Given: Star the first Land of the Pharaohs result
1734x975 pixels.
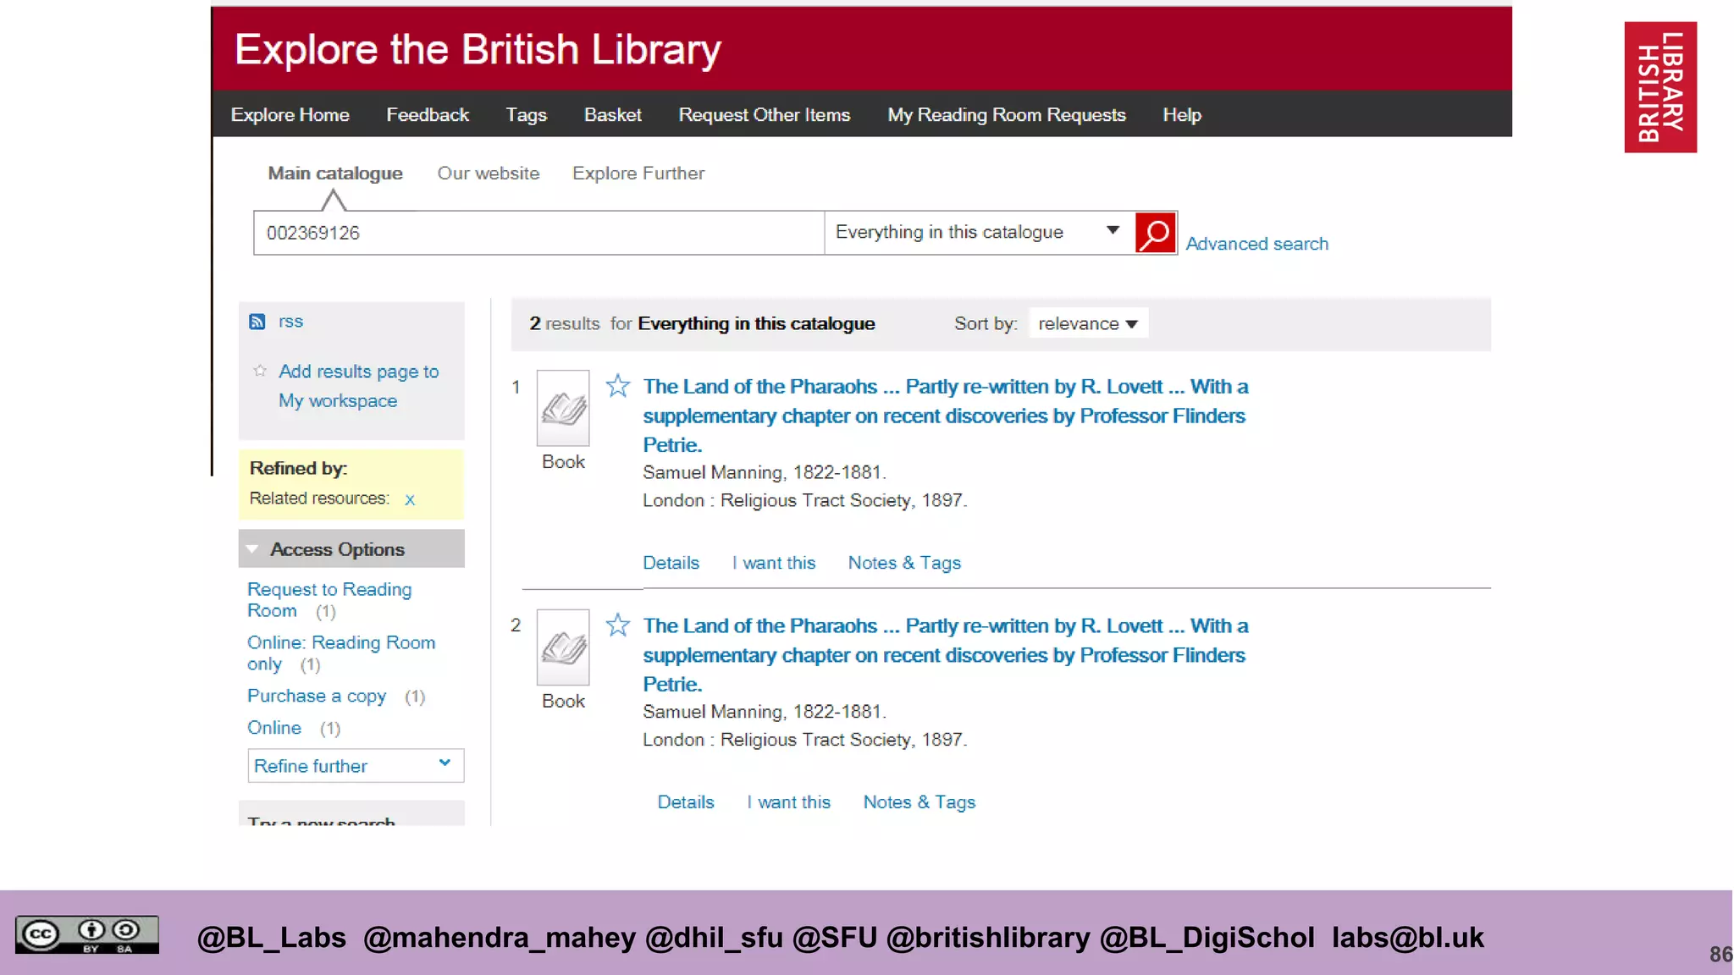Looking at the screenshot, I should 618,386.
